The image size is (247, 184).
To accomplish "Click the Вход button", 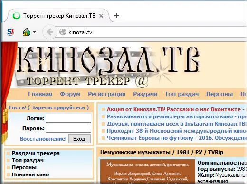I will pyautogui.click(x=79, y=139).
